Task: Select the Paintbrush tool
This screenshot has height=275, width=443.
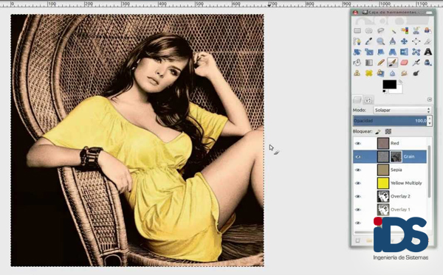Action: click(x=392, y=63)
